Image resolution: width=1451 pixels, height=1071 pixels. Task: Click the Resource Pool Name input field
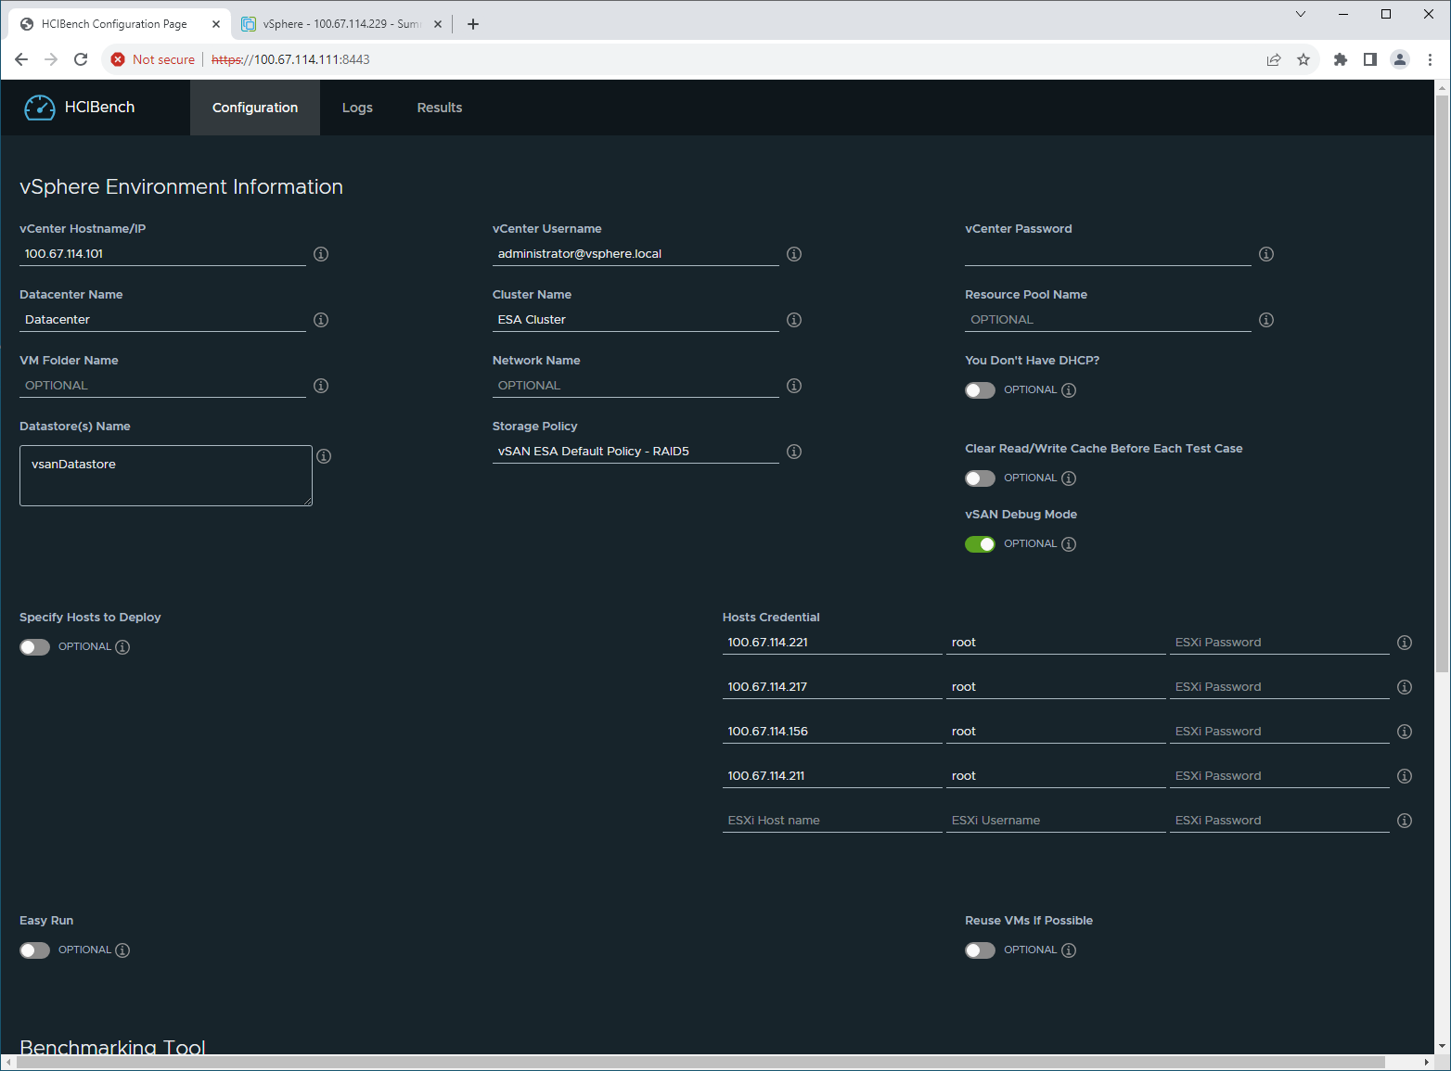[x=1108, y=320]
